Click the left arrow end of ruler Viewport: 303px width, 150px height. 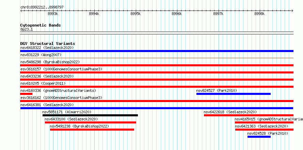[x=21, y=11]
